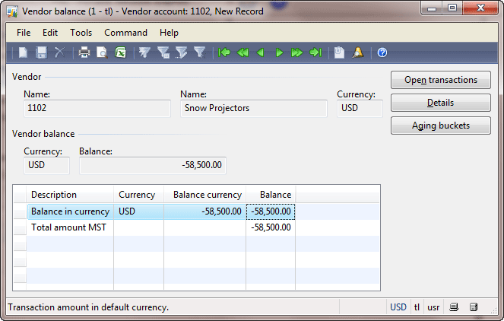Click the Vendor balance window title icon

[12, 11]
